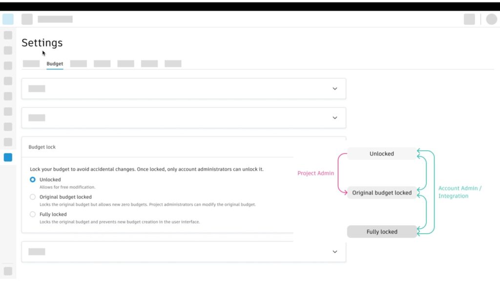
Task: Click the sidebar icon directly above the blue one
Action: tap(8, 142)
